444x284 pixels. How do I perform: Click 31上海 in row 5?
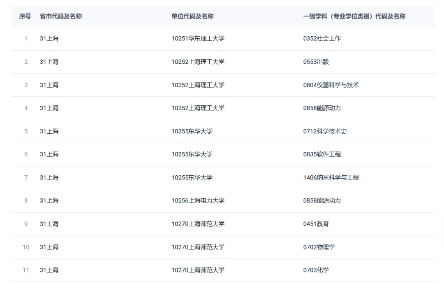(49, 131)
